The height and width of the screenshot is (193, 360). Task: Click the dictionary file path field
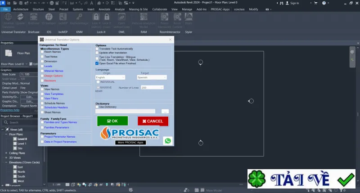tap(126, 111)
